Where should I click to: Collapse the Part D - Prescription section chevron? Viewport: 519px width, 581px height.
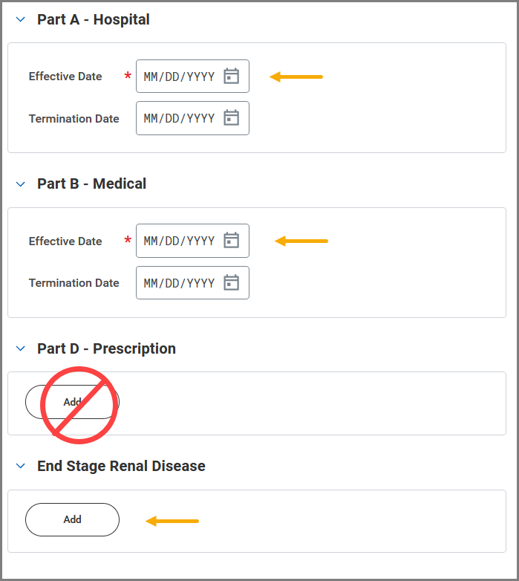21,348
